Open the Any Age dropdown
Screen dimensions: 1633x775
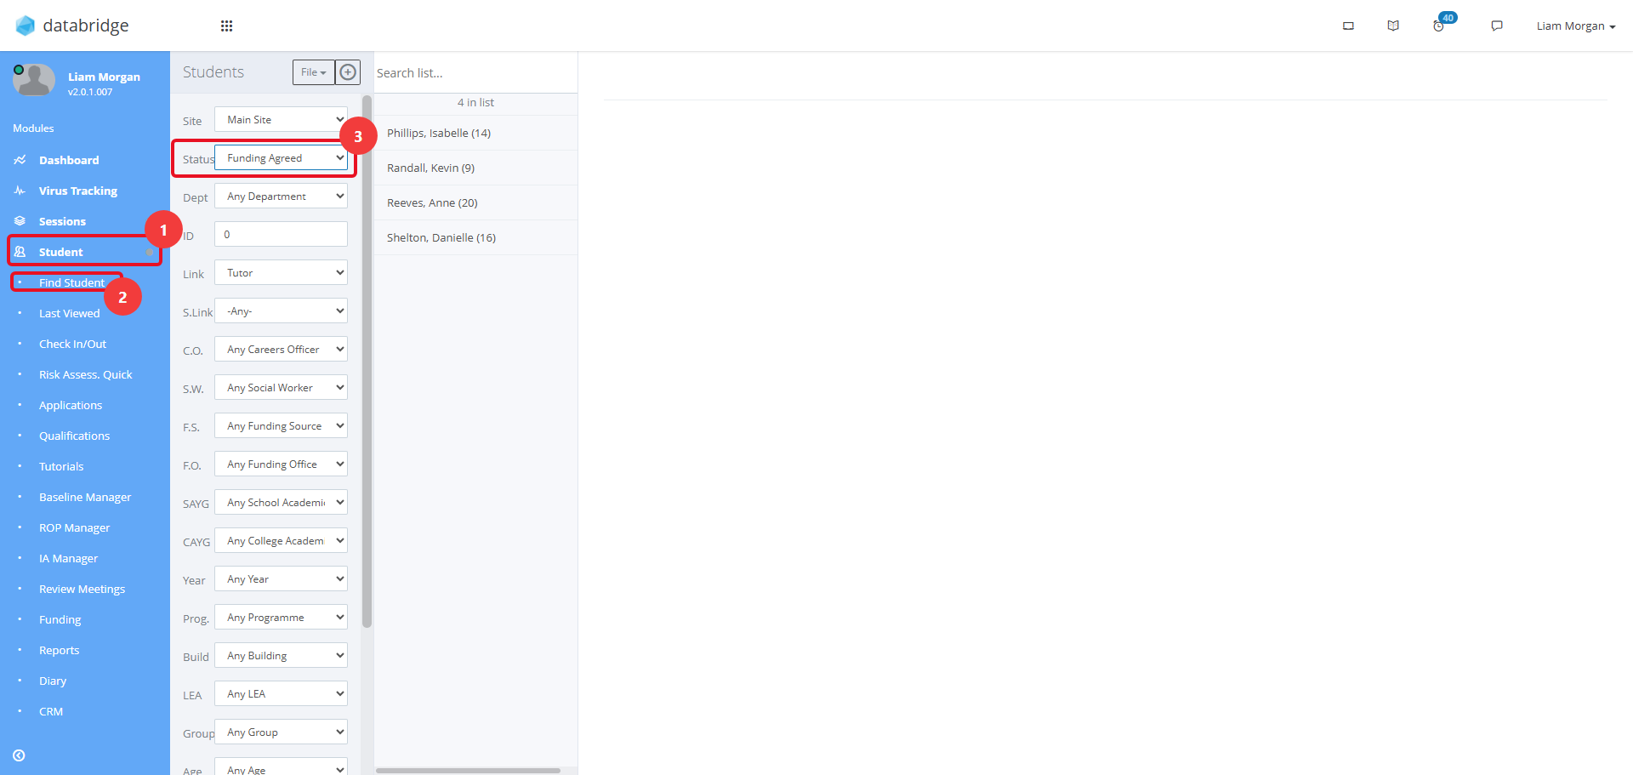(x=281, y=766)
